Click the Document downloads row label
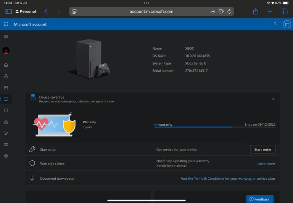293x203 pixels. [57, 179]
